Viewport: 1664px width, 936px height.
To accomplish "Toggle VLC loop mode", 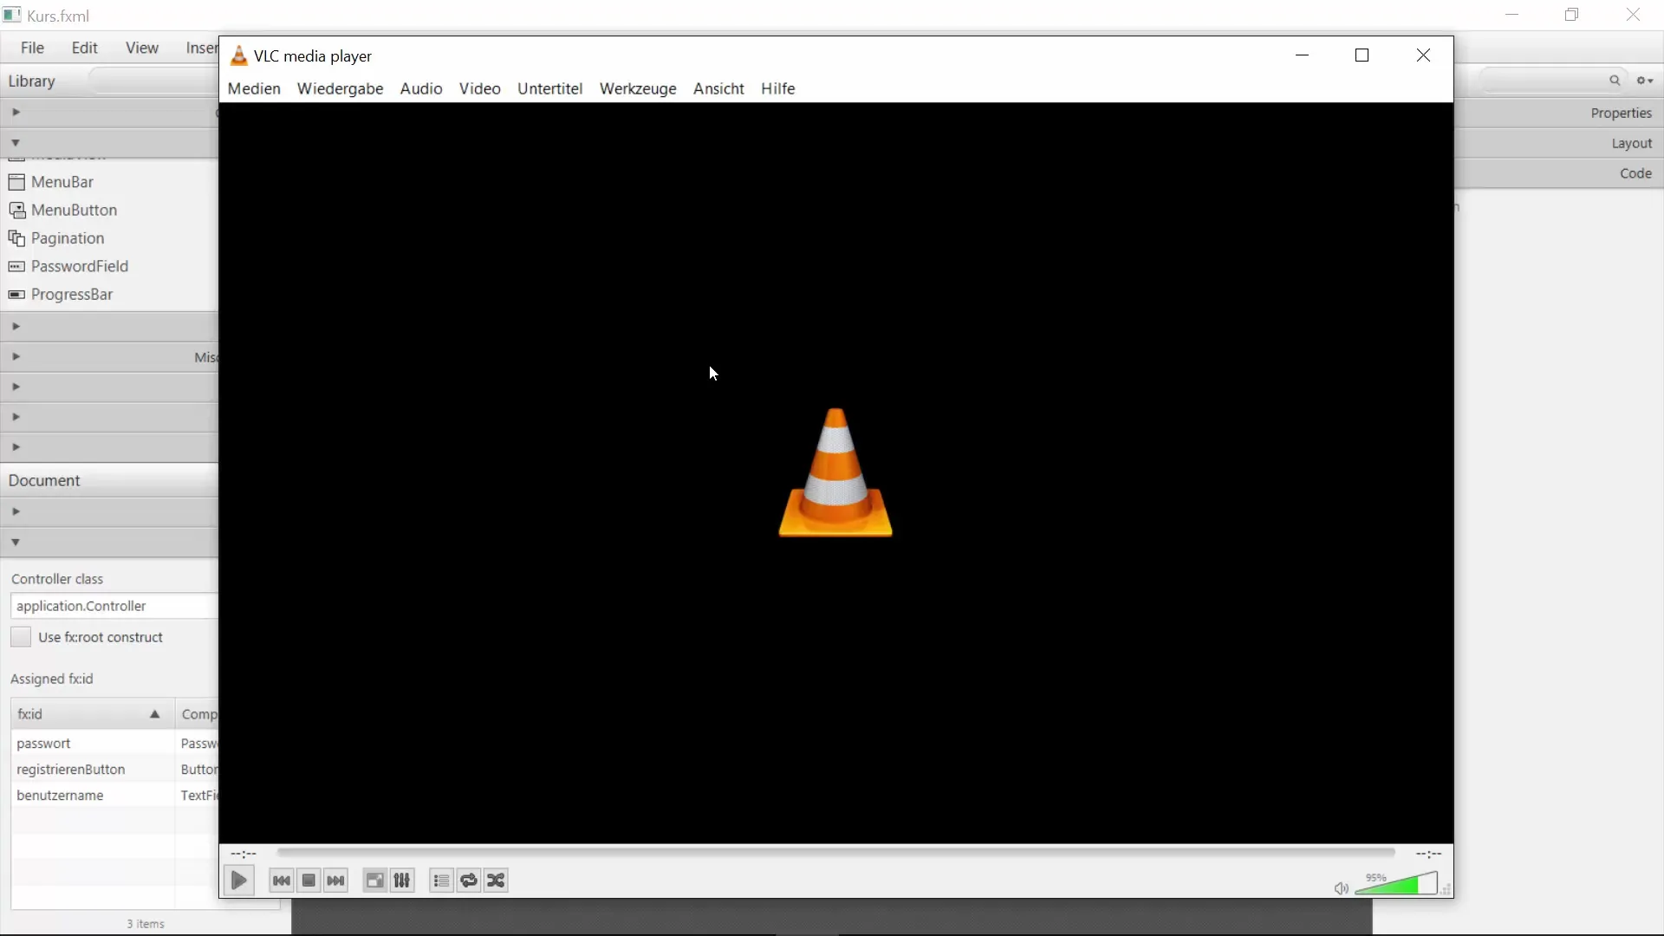I will tap(469, 881).
